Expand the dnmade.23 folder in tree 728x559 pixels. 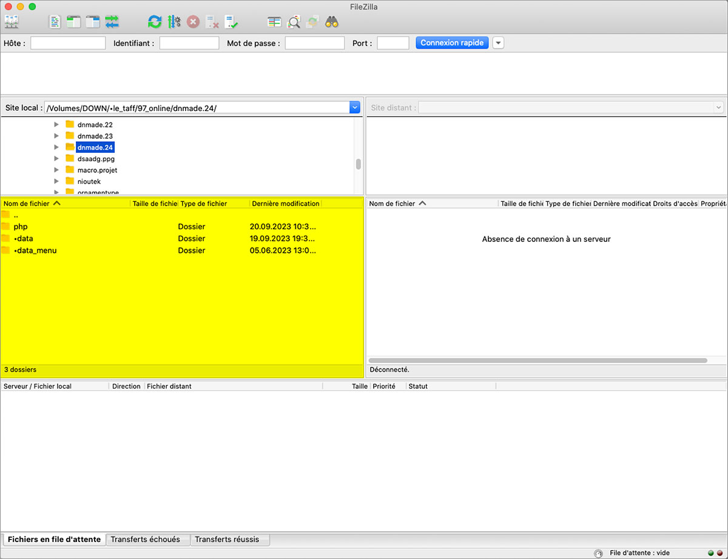tap(56, 136)
